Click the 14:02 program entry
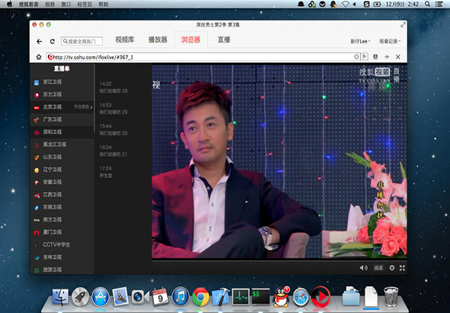Viewport: 450px width, 313px height. point(114,88)
